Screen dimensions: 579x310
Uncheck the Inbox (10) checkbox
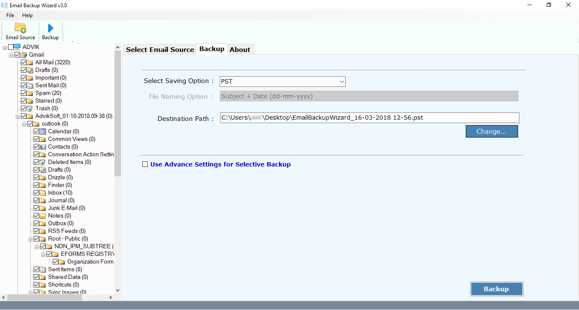(x=36, y=192)
